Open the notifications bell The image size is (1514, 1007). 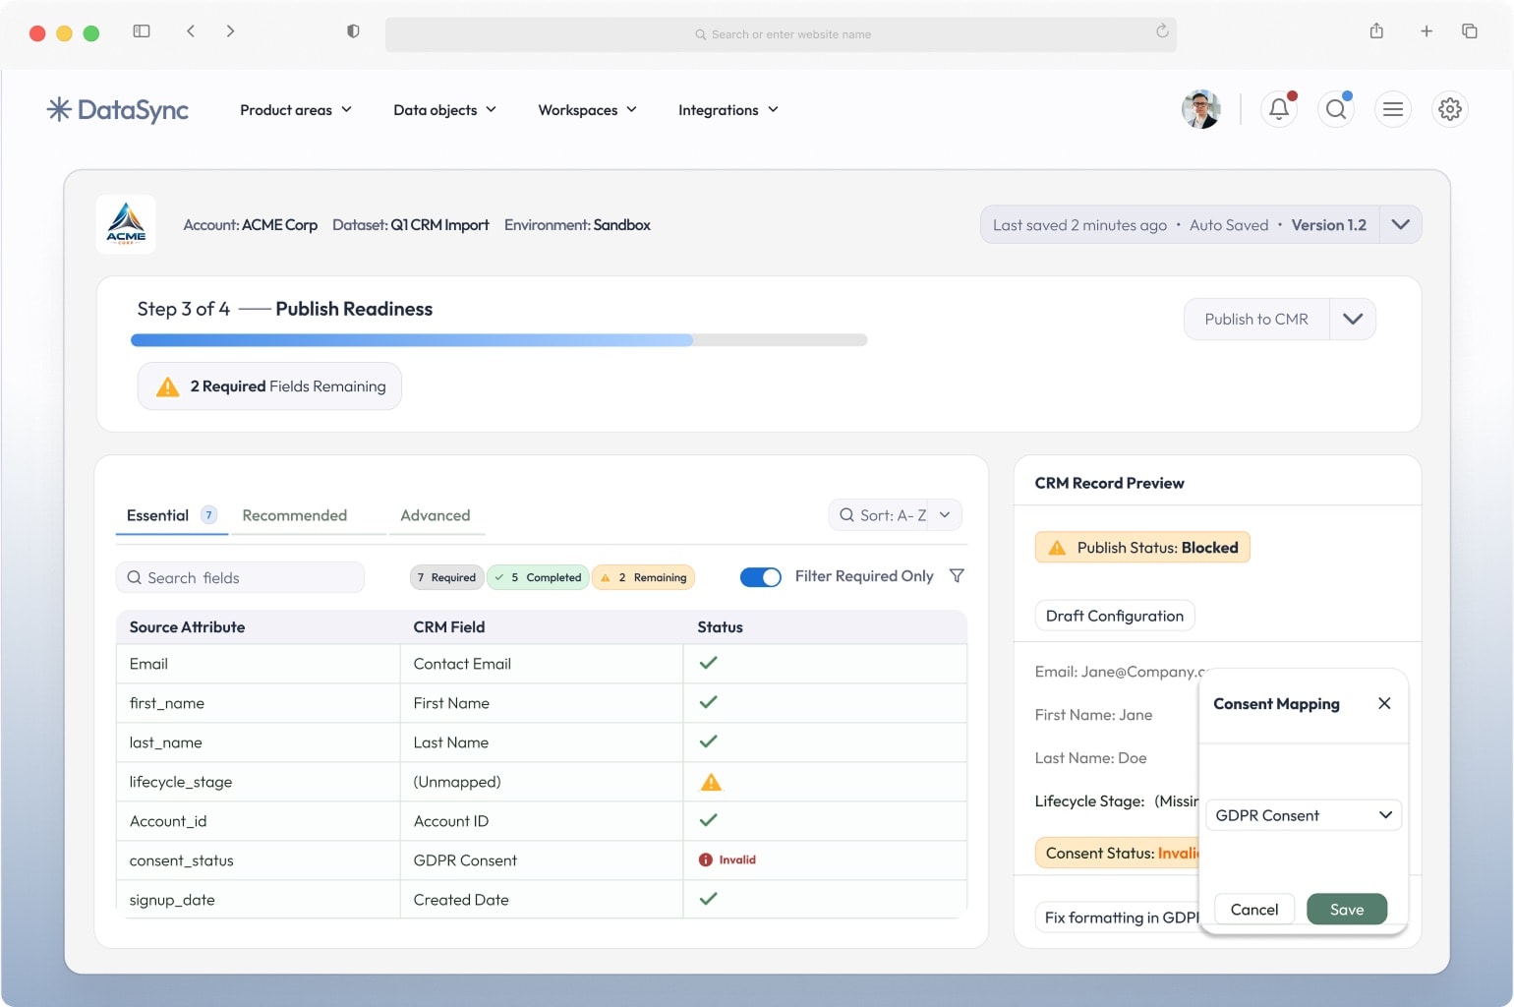point(1278,109)
